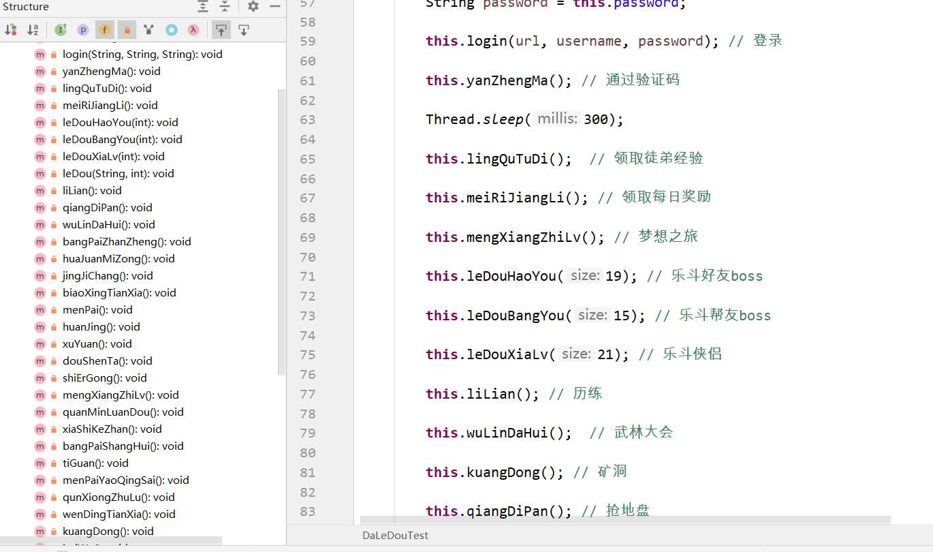Toggle Show Inherited members button
933x552 pixels.
pos(149,29)
